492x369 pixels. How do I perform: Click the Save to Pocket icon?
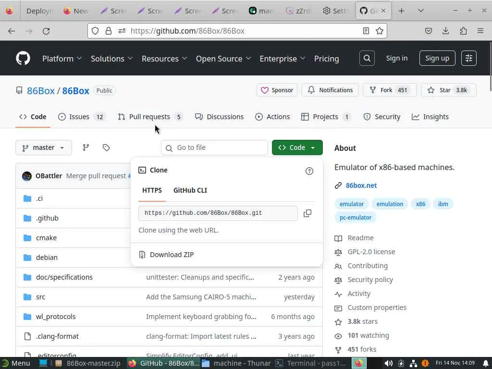[428, 31]
